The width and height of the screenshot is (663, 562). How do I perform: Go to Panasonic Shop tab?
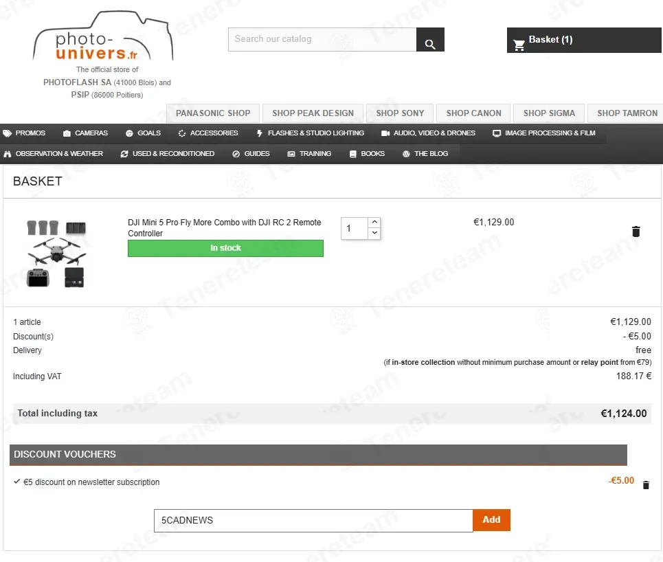213,113
